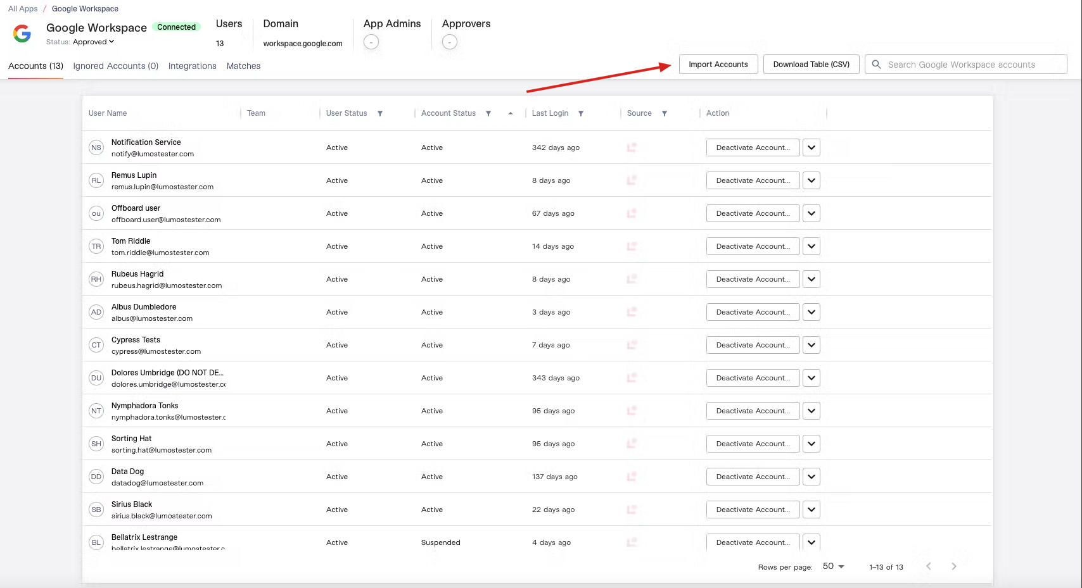Expand action dropdown for Data Dog row
Image resolution: width=1082 pixels, height=588 pixels.
[811, 477]
